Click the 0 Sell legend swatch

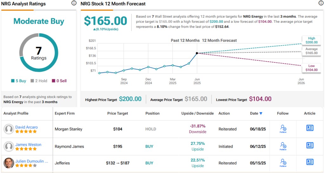click(53, 81)
